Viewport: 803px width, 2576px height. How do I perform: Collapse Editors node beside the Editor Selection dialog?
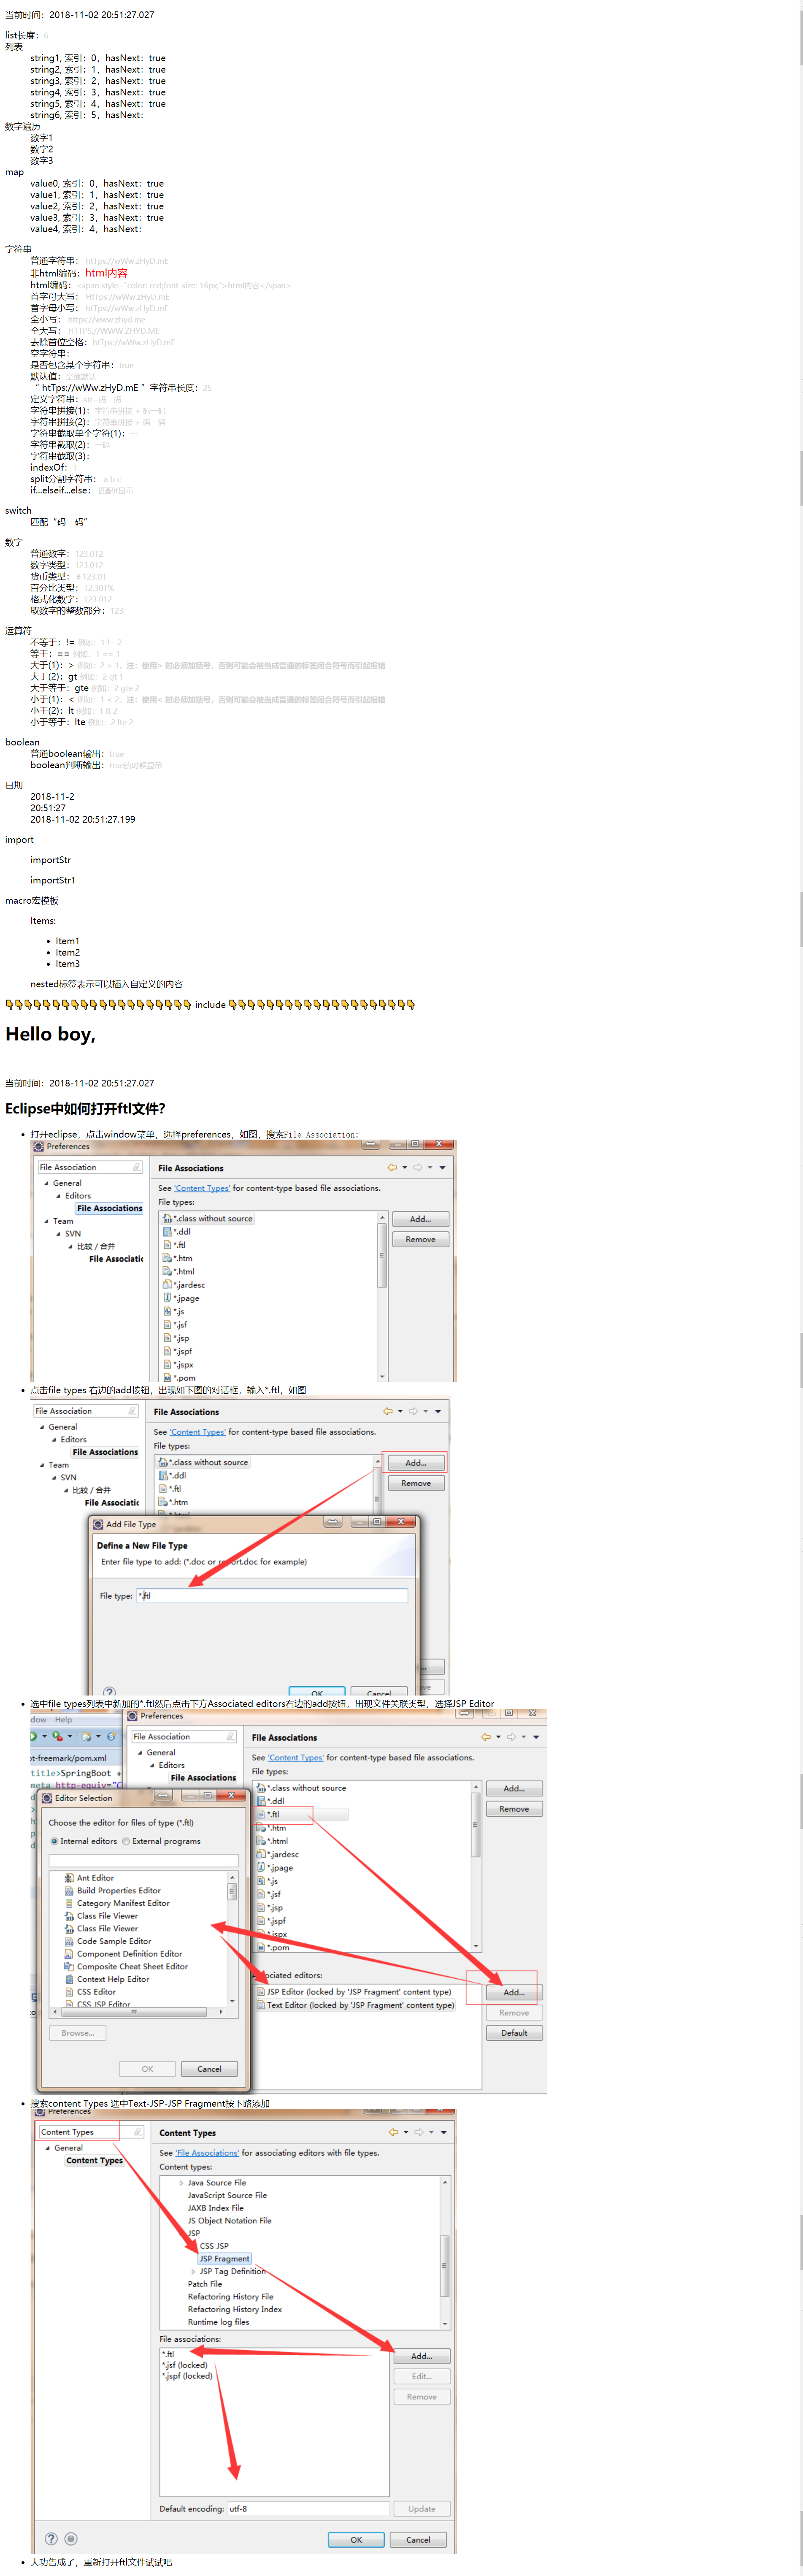click(x=152, y=1765)
